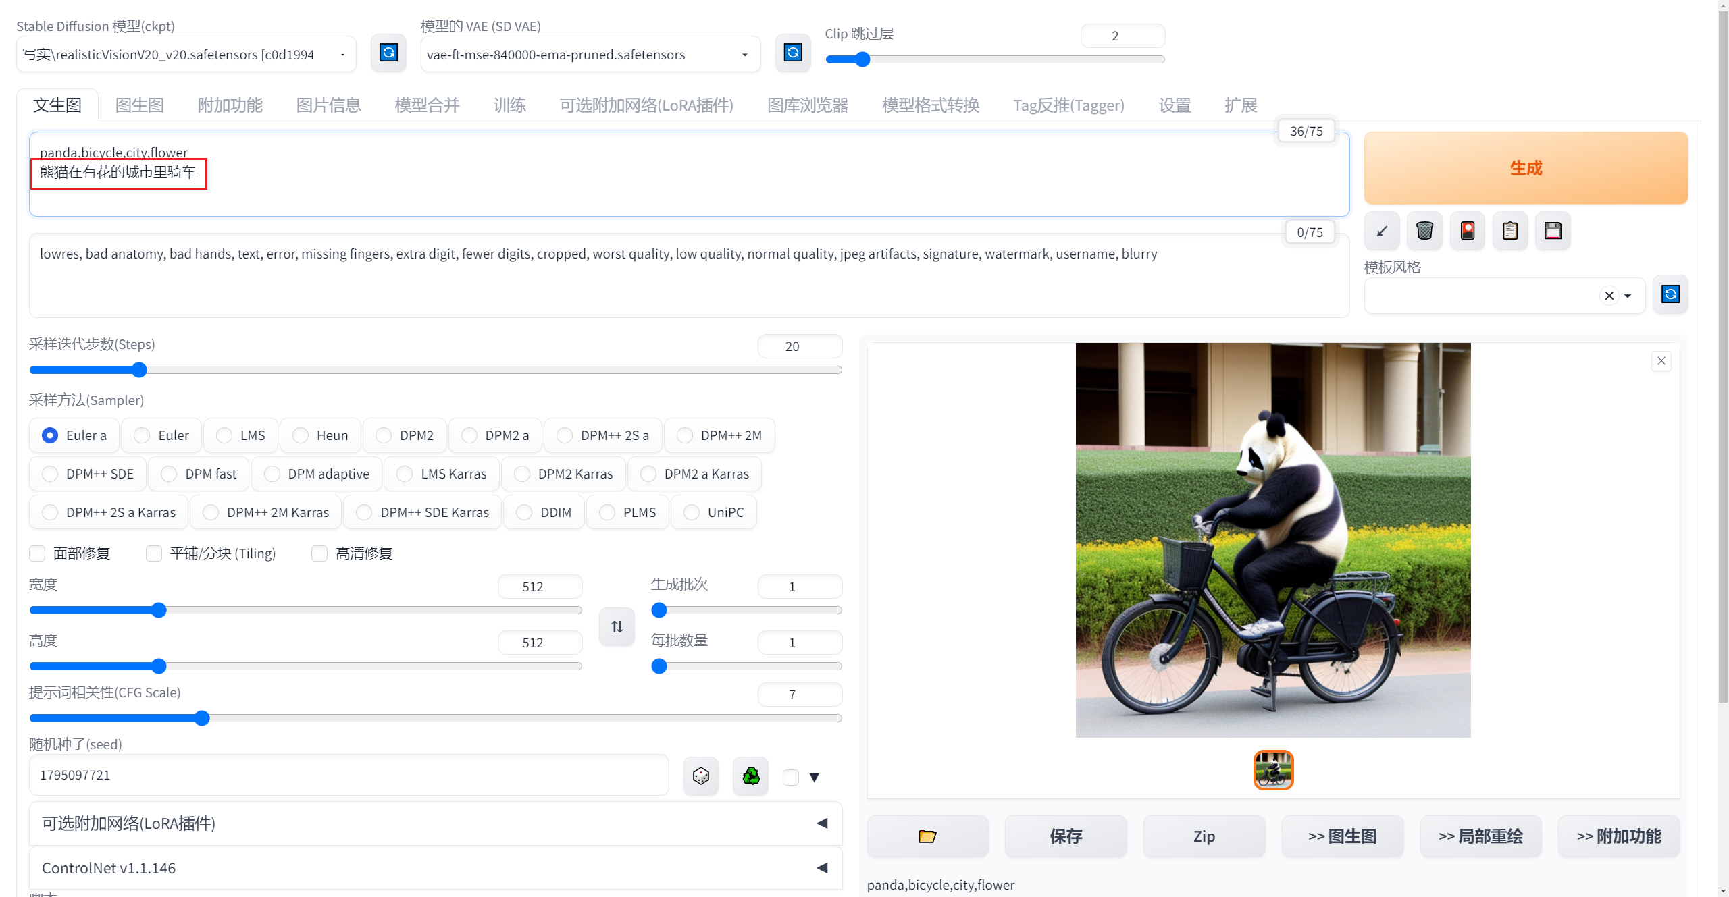The height and width of the screenshot is (897, 1729).
Task: Click the green recycle reuse-seed icon
Action: 750,776
